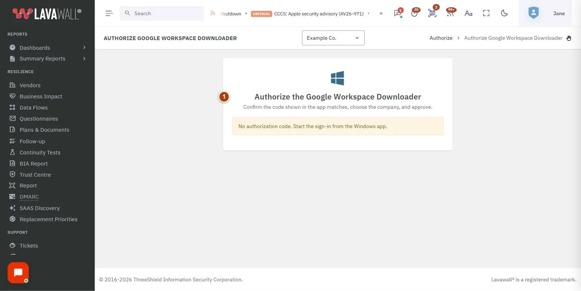Click the SUPPORT section label
This screenshot has height=291, width=581.
17,232
